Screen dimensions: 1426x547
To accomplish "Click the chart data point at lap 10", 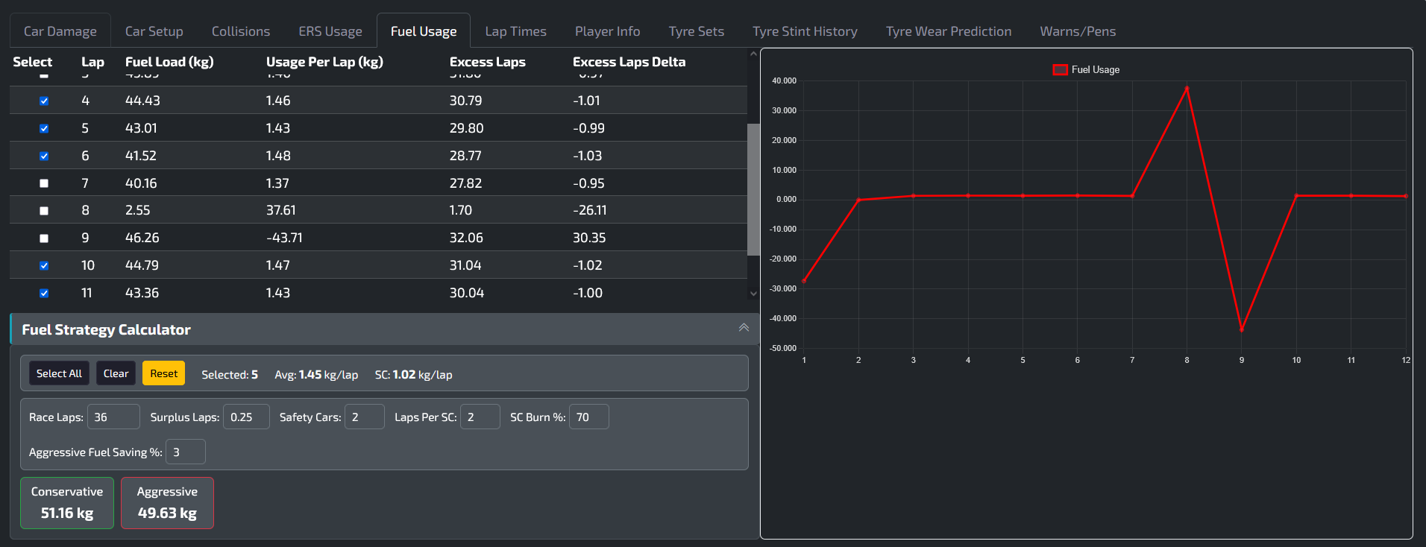I will [x=1296, y=195].
